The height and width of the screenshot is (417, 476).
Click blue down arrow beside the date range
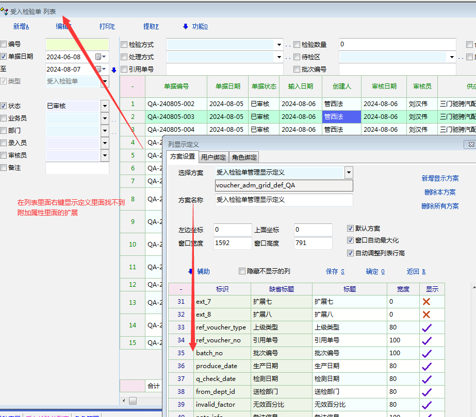coord(114,70)
